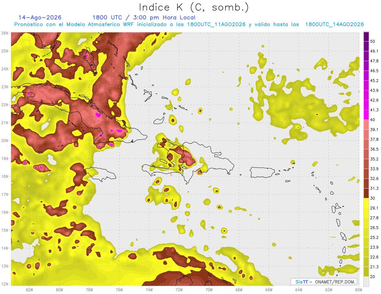Image resolution: width=381 pixels, height=294 pixels.
Task: Click the '74W' longitude label
Action: (149, 290)
